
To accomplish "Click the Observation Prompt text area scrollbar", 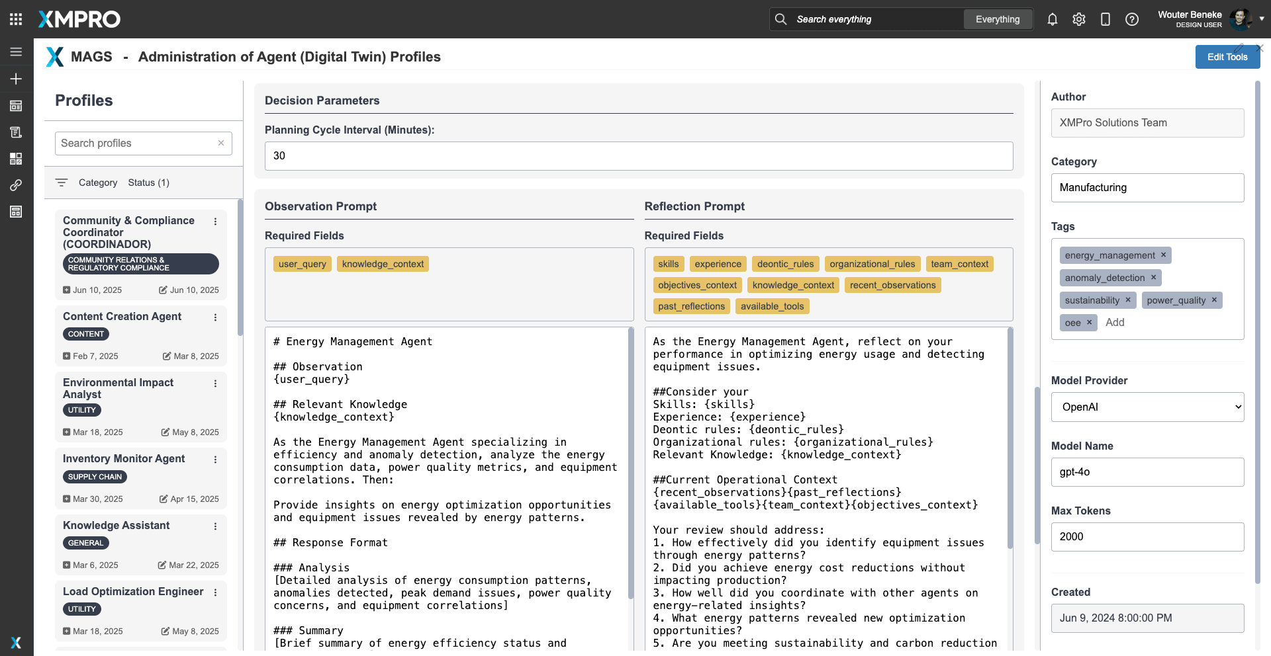I will [630, 463].
